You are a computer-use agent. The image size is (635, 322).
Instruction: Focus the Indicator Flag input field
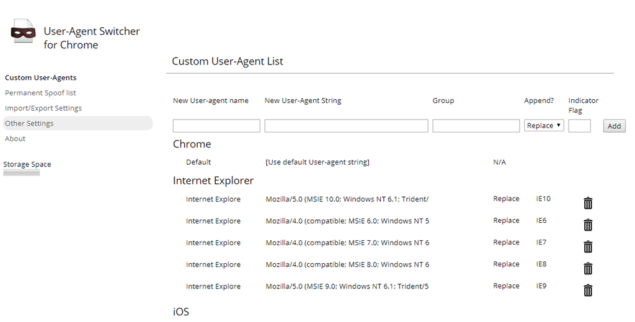580,126
